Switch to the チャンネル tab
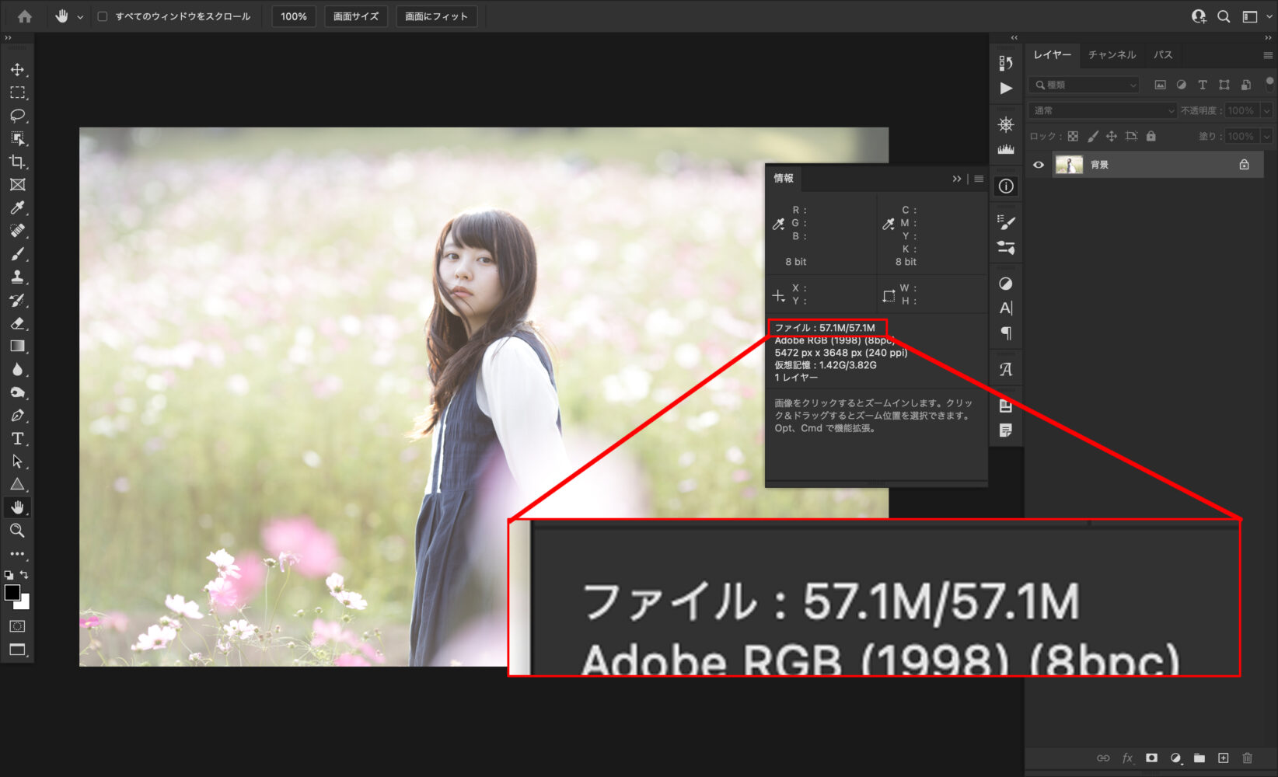The width and height of the screenshot is (1278, 777). [x=1112, y=54]
